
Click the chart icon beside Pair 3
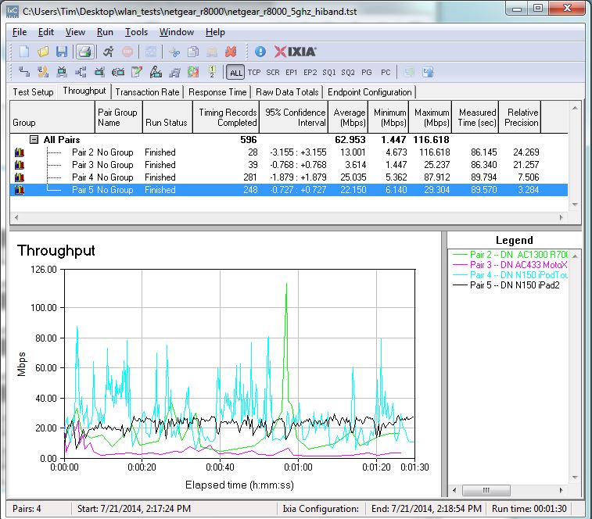(20, 165)
